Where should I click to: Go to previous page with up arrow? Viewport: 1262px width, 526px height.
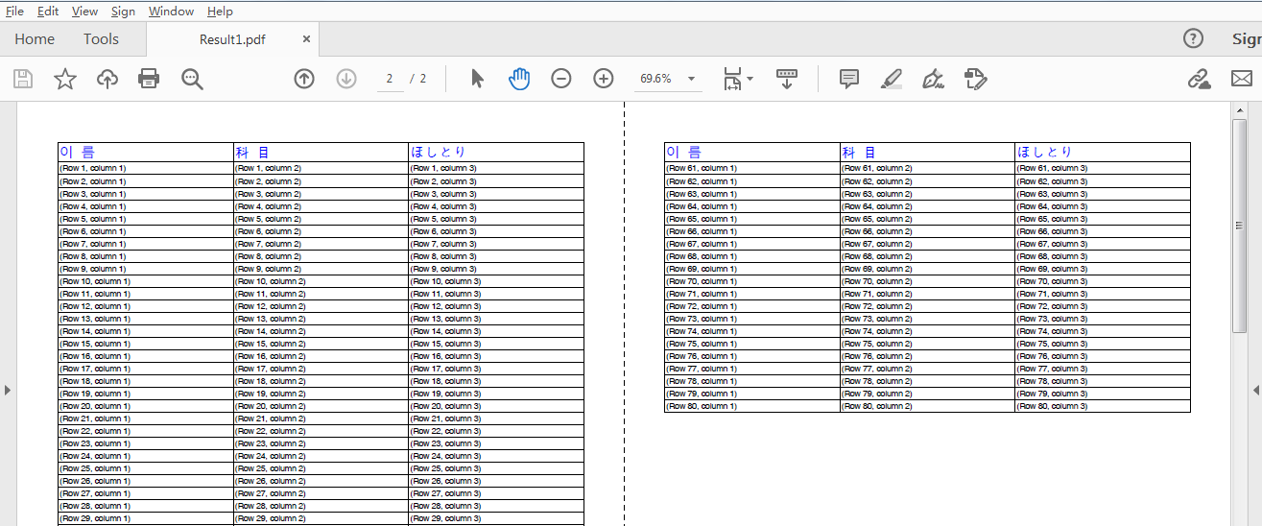point(304,79)
